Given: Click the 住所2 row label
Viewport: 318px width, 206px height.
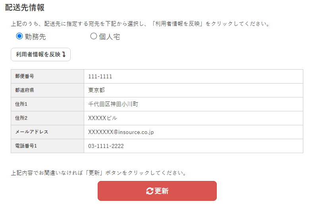Looking at the screenshot, I should tap(21, 118).
